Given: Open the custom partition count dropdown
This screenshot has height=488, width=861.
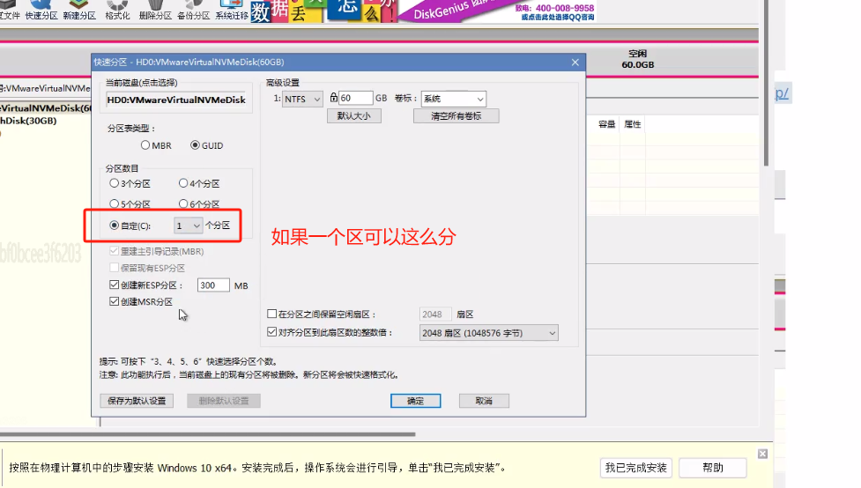Looking at the screenshot, I should 188,226.
